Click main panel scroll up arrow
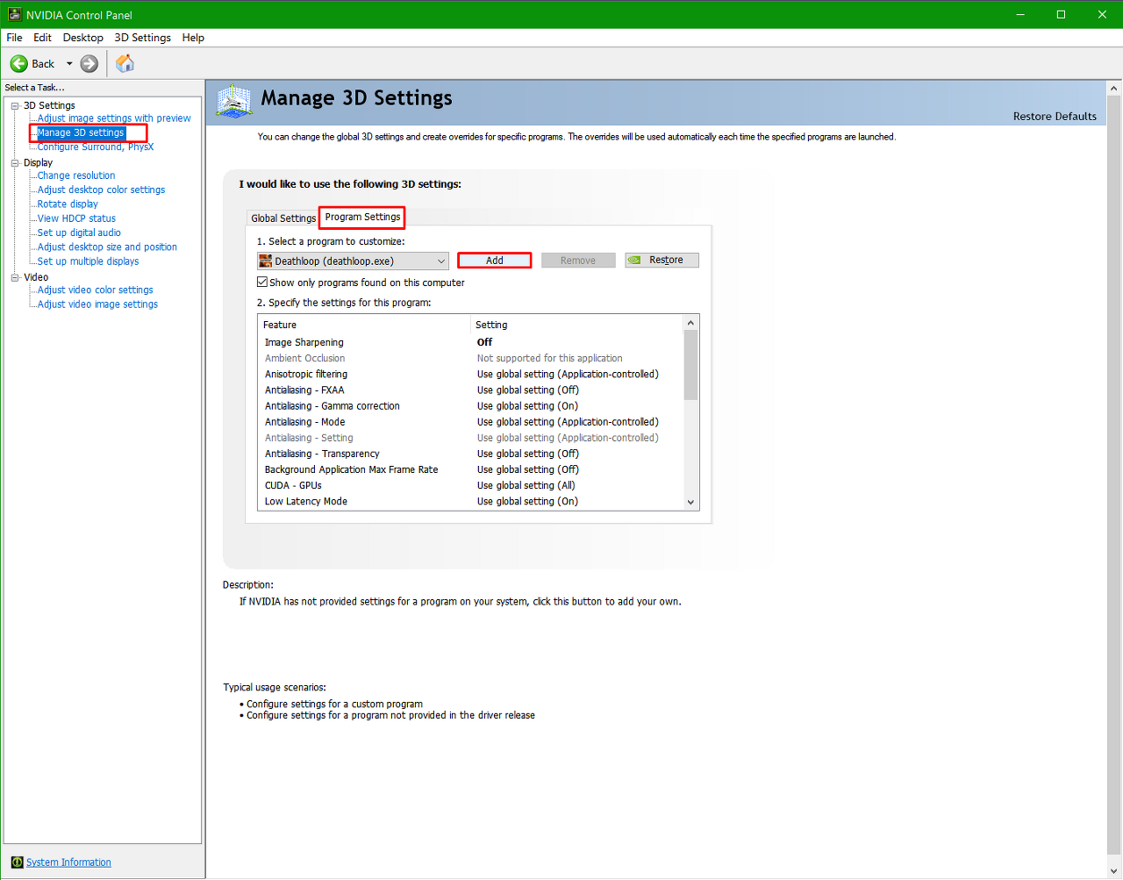Viewport: 1123px width, 880px height. point(1114,89)
